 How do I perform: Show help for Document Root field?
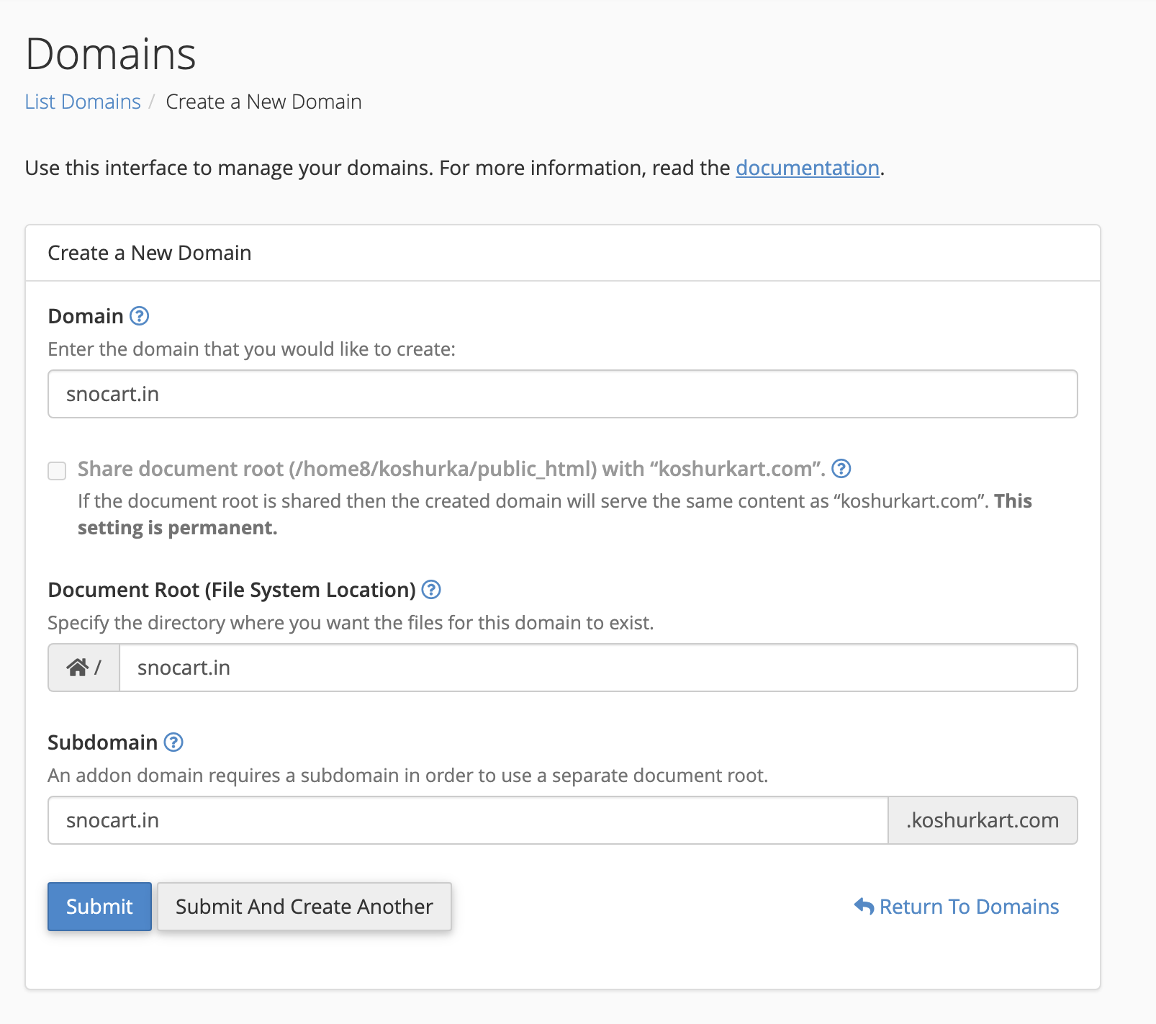[x=431, y=590]
